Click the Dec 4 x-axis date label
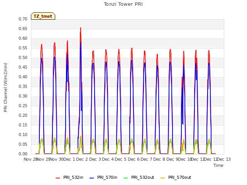This screenshot has width=247, height=185. [x=108, y=159]
